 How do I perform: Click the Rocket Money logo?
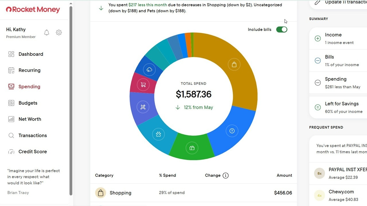click(32, 9)
